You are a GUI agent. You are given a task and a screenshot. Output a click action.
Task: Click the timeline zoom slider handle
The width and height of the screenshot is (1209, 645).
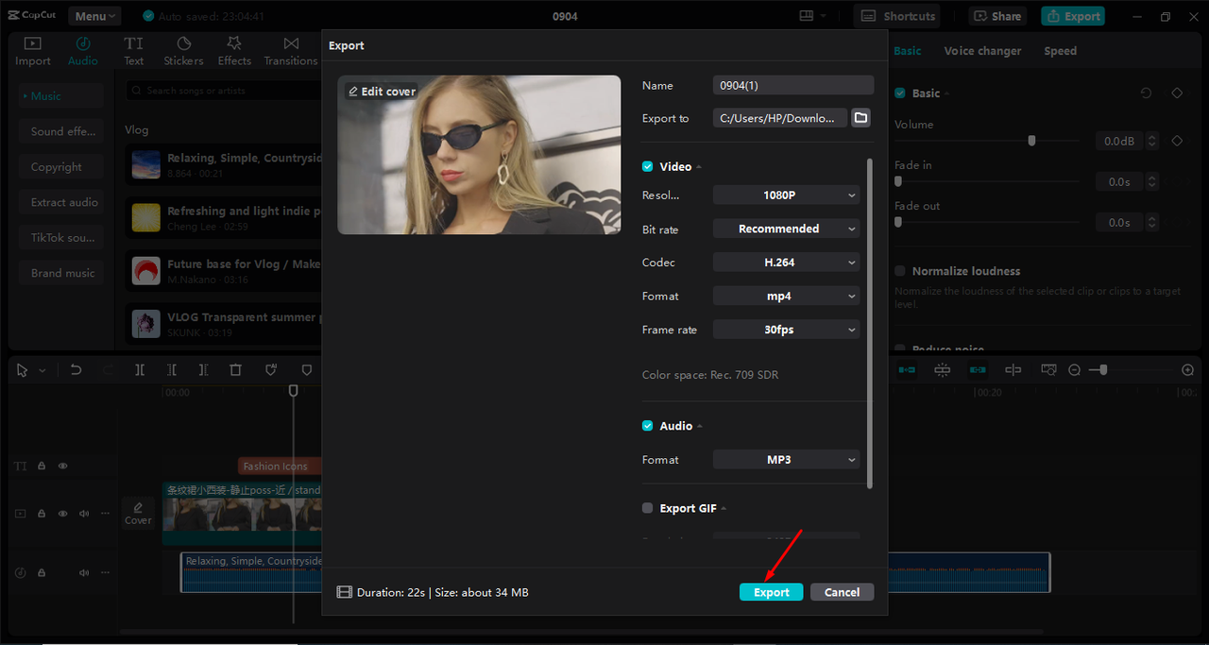point(1102,370)
